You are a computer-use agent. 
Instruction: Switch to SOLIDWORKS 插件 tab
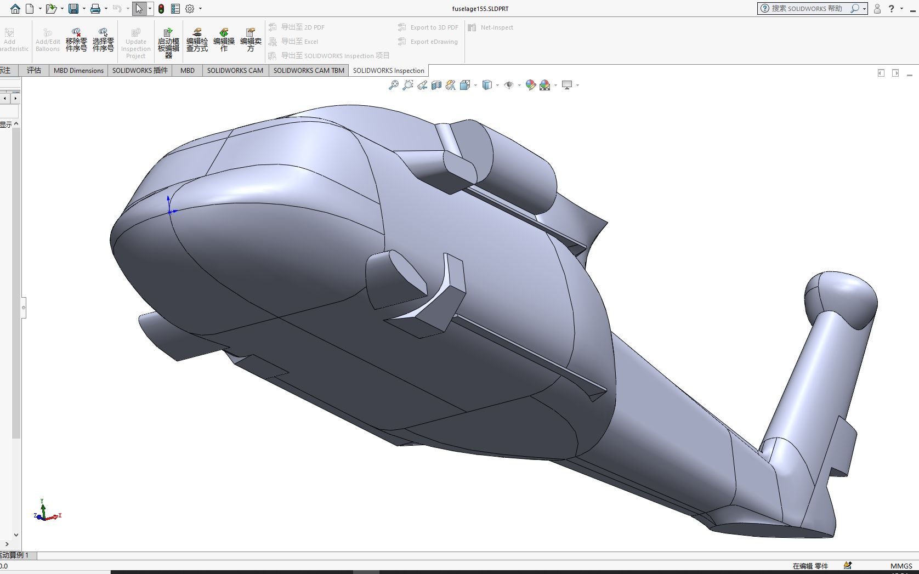[140, 70]
